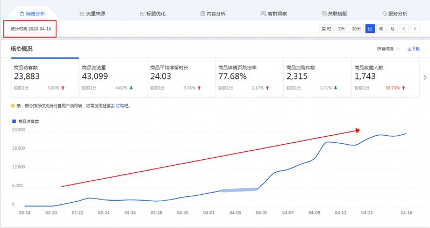Click the 77.68% bounce rate value
The height and width of the screenshot is (228, 430).
(x=233, y=76)
